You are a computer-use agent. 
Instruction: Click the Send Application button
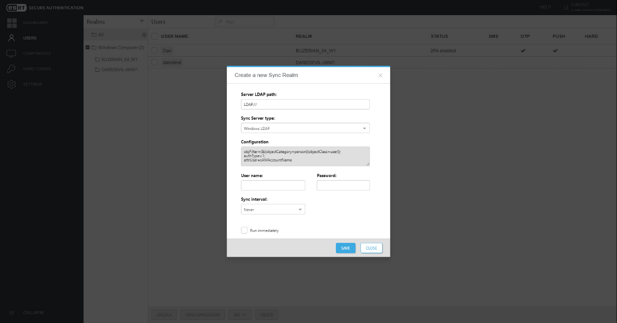tap(203, 315)
